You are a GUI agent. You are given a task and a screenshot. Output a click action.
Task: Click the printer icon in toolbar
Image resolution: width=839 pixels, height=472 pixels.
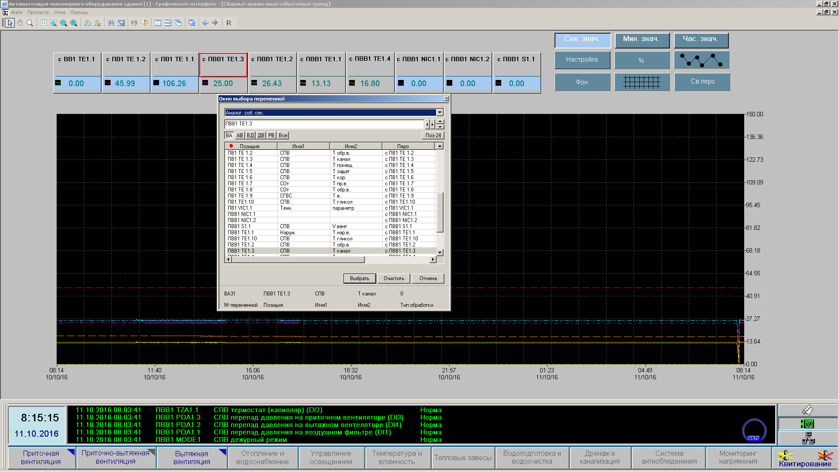(x=134, y=23)
